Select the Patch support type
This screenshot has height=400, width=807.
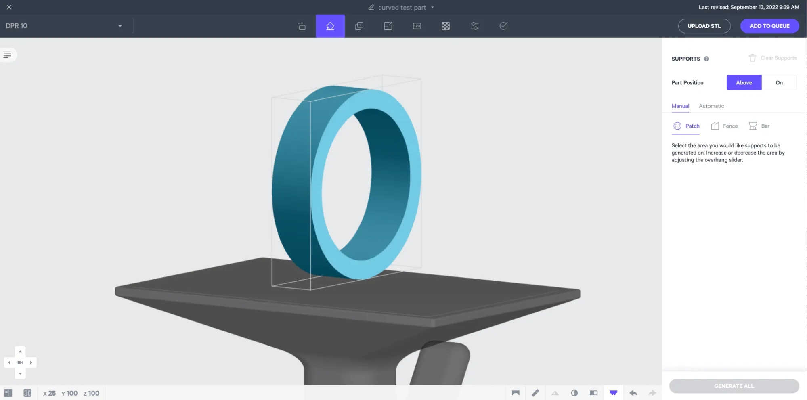click(686, 126)
